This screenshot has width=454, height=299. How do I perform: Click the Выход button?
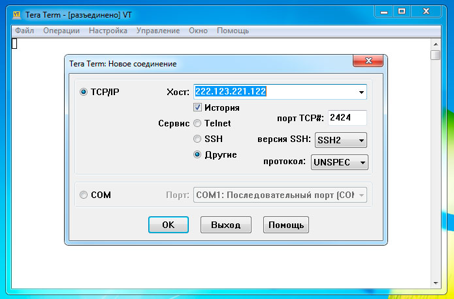point(225,225)
